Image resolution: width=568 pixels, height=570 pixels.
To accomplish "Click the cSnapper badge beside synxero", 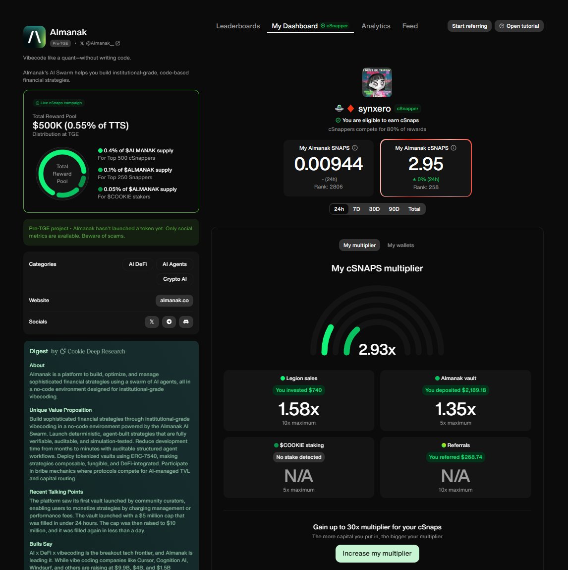I will (x=407, y=108).
